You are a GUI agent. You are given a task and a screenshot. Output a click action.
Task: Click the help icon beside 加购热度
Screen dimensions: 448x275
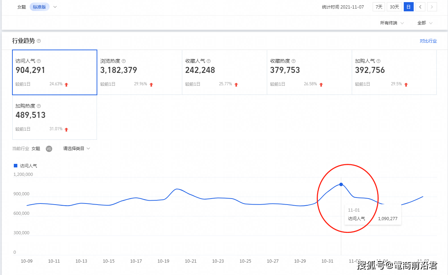(39, 106)
